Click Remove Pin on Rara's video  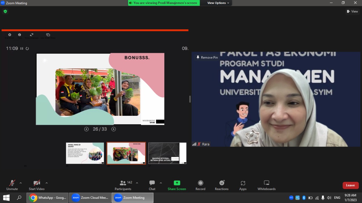pos(207,57)
